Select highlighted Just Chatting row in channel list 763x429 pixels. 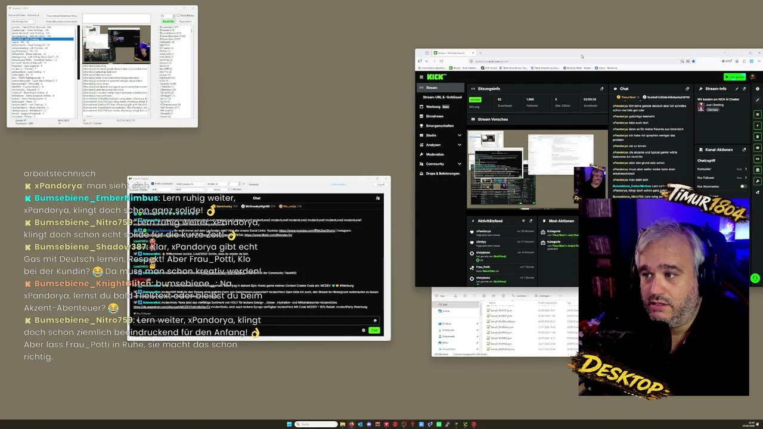pyautogui.click(x=42, y=39)
